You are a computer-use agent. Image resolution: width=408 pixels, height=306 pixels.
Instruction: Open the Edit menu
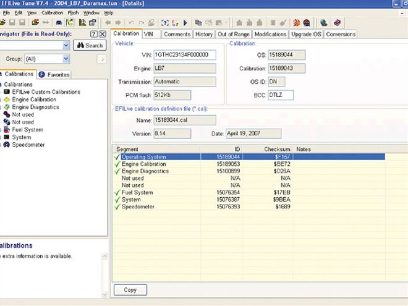pos(18,13)
